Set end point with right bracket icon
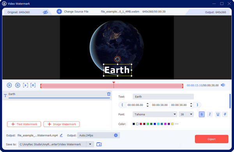Image resolution: width=234 pixels, height=152 pixels. (x=197, y=105)
